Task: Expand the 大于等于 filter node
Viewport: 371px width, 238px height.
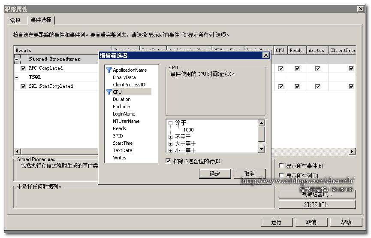Action: point(170,143)
